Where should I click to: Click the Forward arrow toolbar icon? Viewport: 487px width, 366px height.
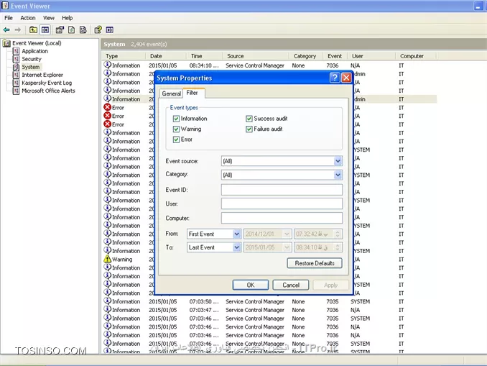[x=18, y=30]
